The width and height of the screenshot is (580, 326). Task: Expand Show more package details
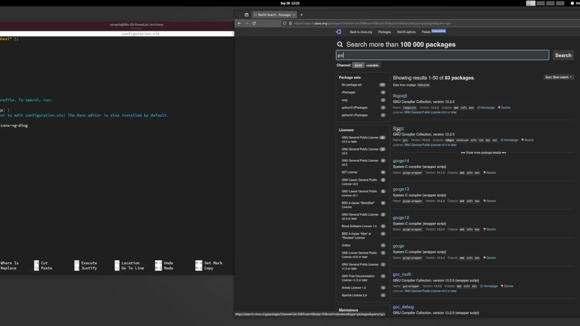click(483, 153)
